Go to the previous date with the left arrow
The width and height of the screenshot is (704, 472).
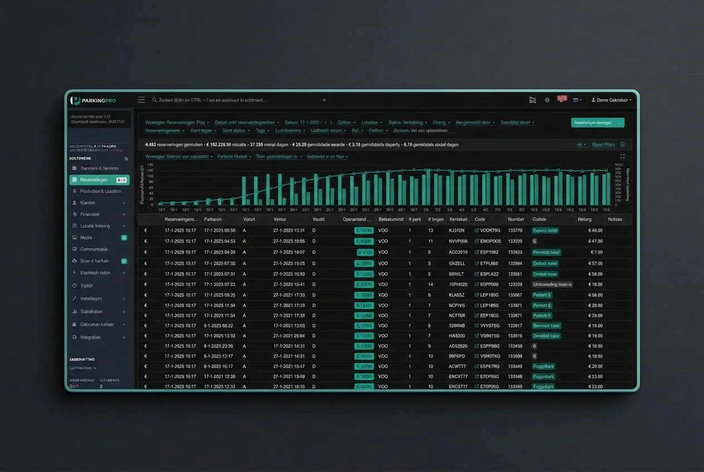coord(326,122)
